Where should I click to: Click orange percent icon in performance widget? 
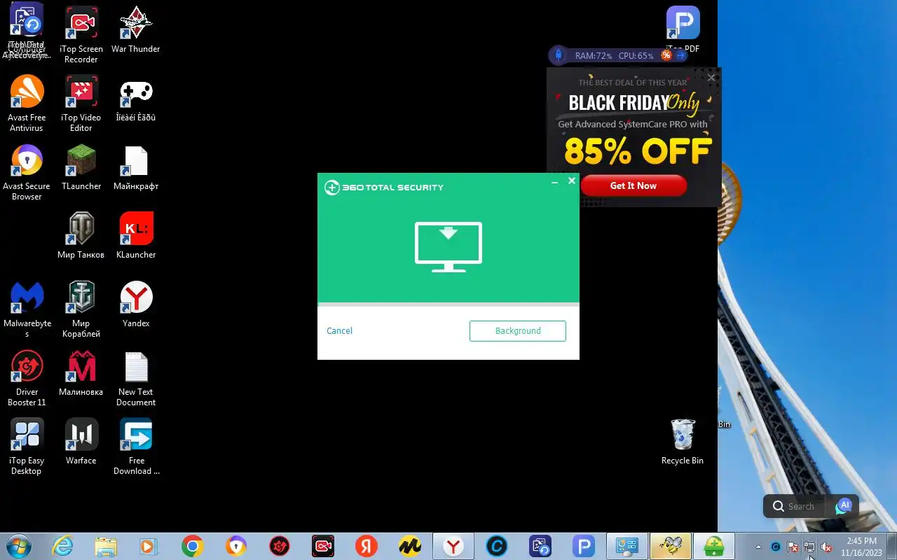666,55
